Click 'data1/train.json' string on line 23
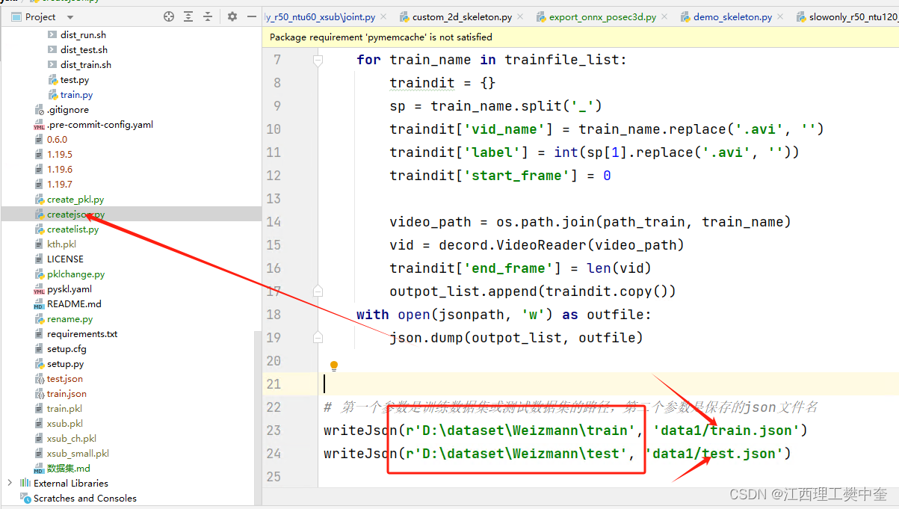Screen dimensions: 899x509 726,430
